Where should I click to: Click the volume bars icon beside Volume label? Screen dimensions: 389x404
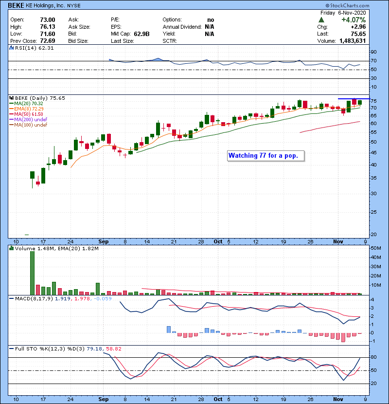pyautogui.click(x=11, y=248)
